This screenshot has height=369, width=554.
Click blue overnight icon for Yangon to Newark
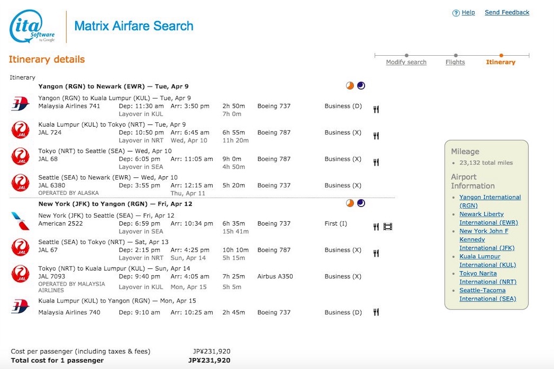(361, 85)
